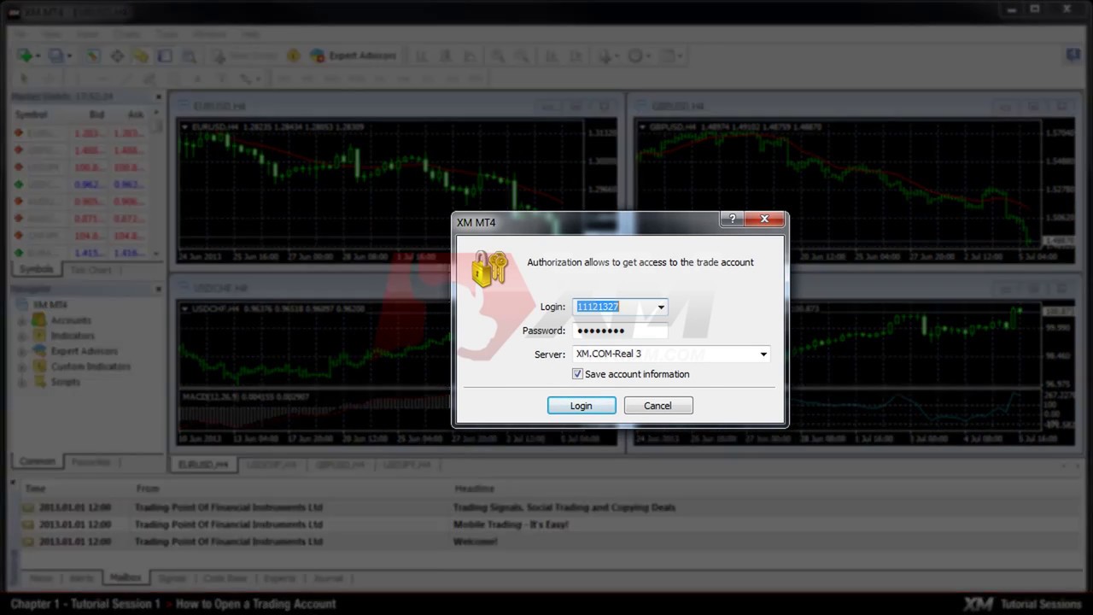The height and width of the screenshot is (615, 1093).
Task: Select Indicators in the Navigator tree
Action: 73,336
